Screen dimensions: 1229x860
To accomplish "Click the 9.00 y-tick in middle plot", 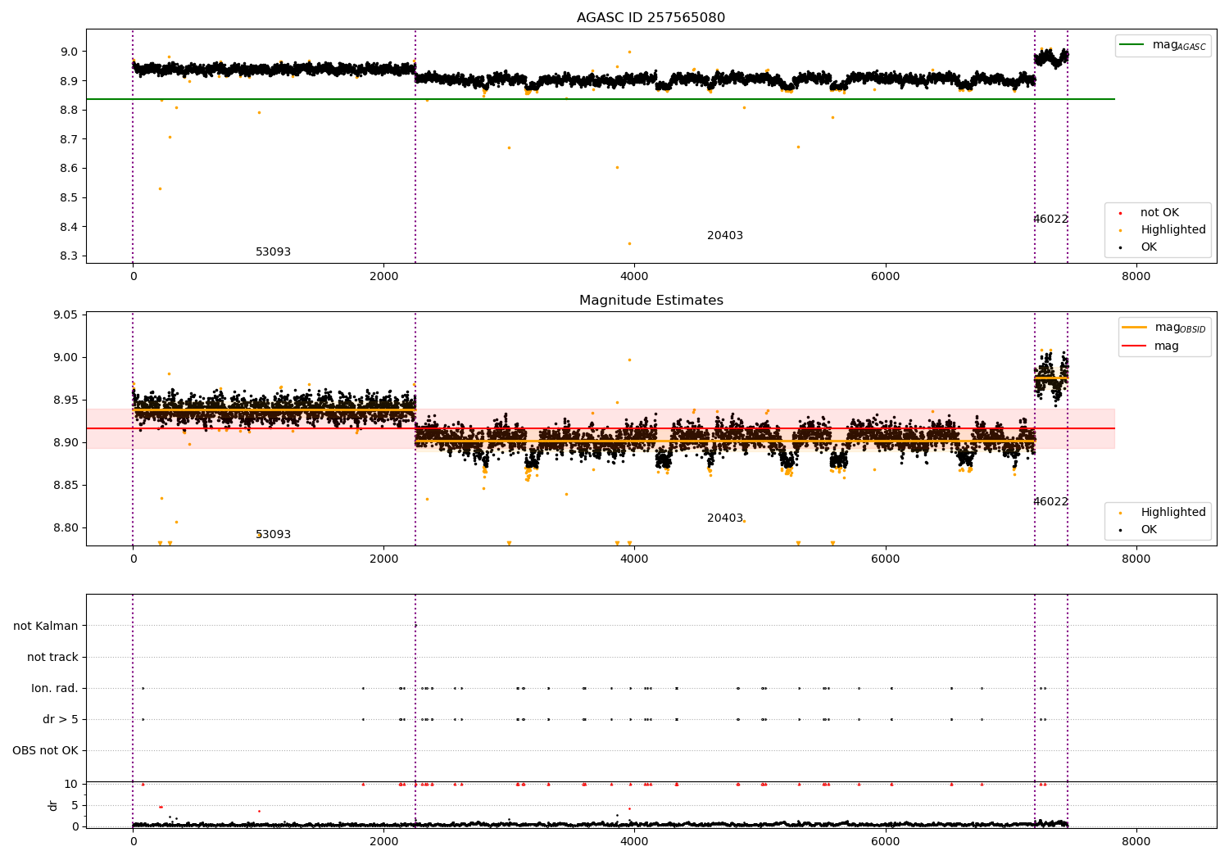I will pyautogui.click(x=66, y=358).
